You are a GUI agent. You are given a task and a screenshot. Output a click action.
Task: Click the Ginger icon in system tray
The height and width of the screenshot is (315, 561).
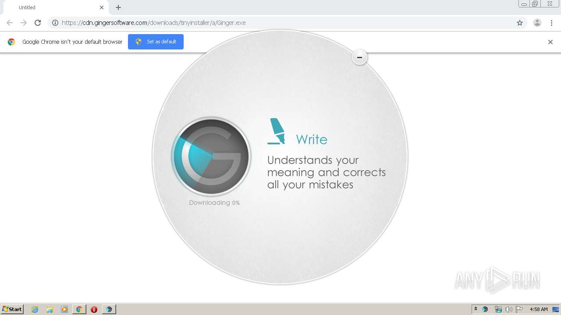tap(485, 309)
